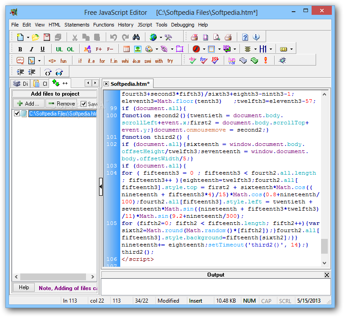
Task: Click the Help button in project panel
Action: pyautogui.click(x=24, y=287)
